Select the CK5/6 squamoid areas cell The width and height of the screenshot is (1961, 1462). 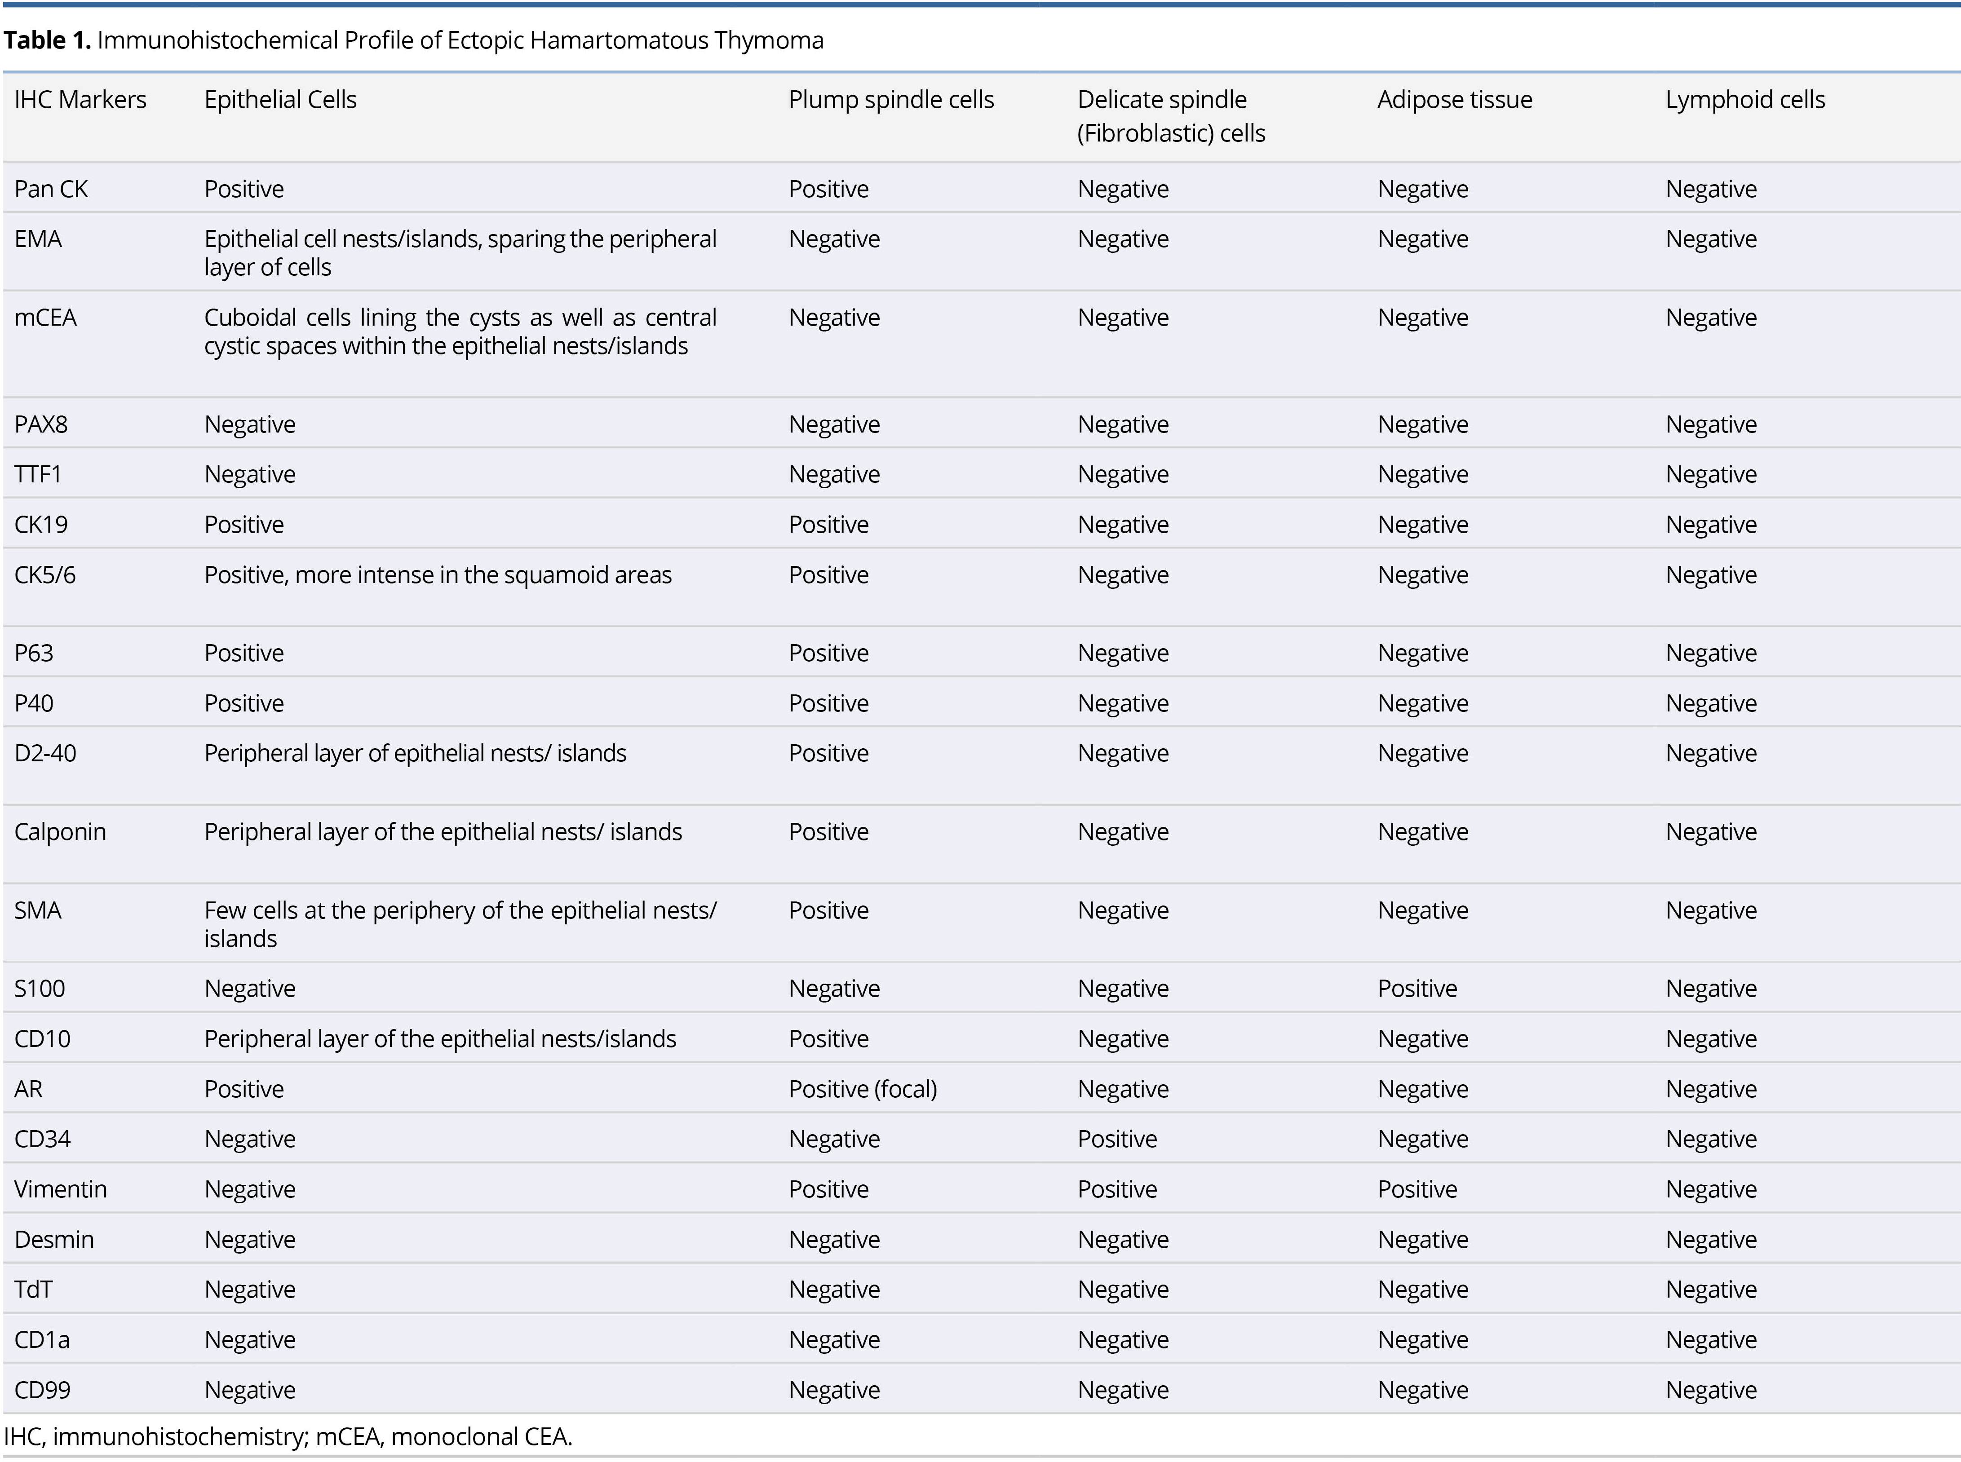pyautogui.click(x=438, y=575)
